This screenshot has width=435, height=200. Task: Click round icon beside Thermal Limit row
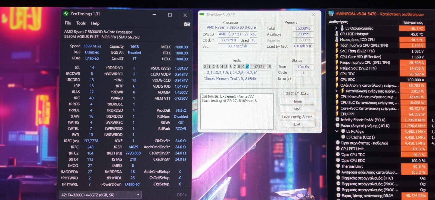point(338,166)
